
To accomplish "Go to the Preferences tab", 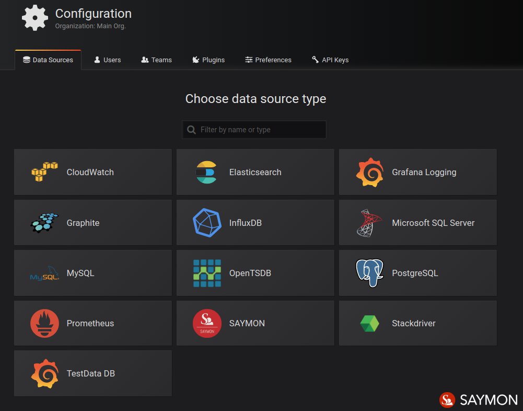I will tap(268, 60).
